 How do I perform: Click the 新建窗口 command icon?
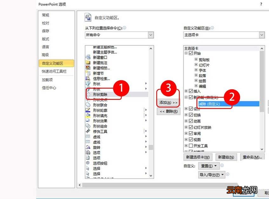88,57
